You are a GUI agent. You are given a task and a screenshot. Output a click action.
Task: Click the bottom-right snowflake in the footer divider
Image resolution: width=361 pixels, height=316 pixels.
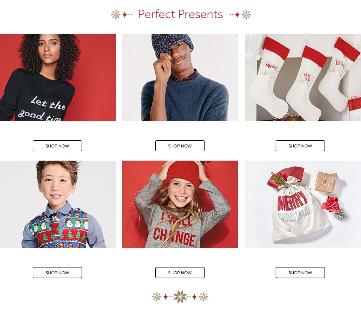click(203, 297)
